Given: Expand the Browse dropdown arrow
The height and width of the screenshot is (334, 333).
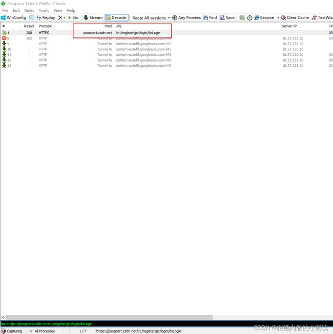Looking at the screenshot, I should [278, 18].
